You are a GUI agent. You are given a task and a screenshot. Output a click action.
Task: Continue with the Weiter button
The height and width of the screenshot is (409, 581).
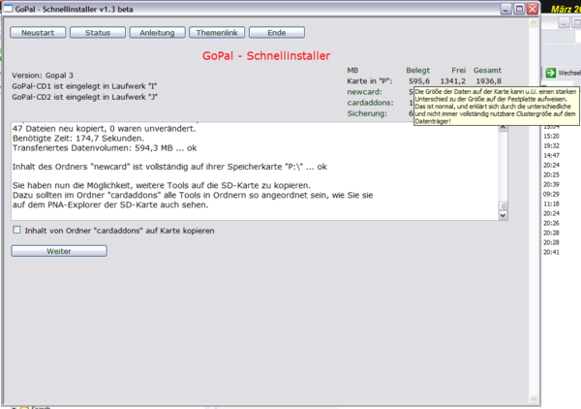click(x=59, y=251)
